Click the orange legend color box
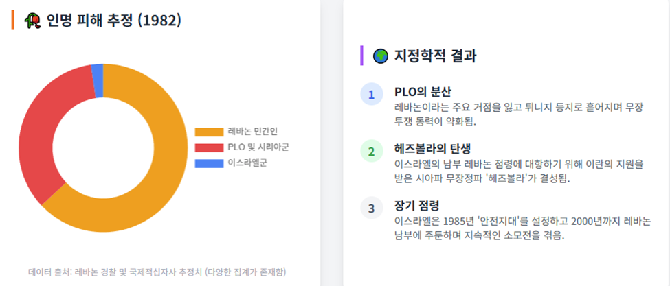The width and height of the screenshot is (670, 286). (x=209, y=132)
